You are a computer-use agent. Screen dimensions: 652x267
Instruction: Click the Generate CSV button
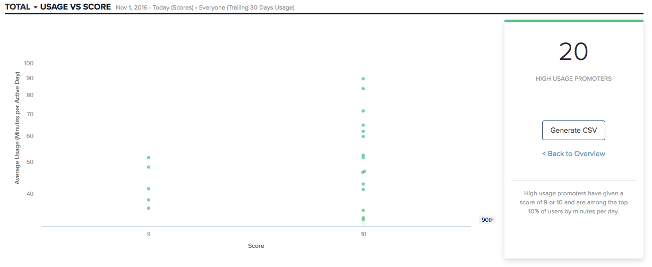(573, 130)
